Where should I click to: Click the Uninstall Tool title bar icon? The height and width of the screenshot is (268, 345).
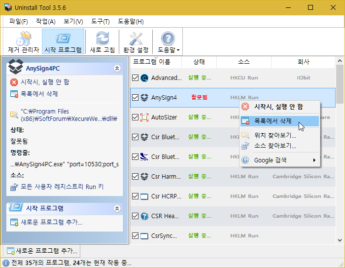click(x=8, y=7)
